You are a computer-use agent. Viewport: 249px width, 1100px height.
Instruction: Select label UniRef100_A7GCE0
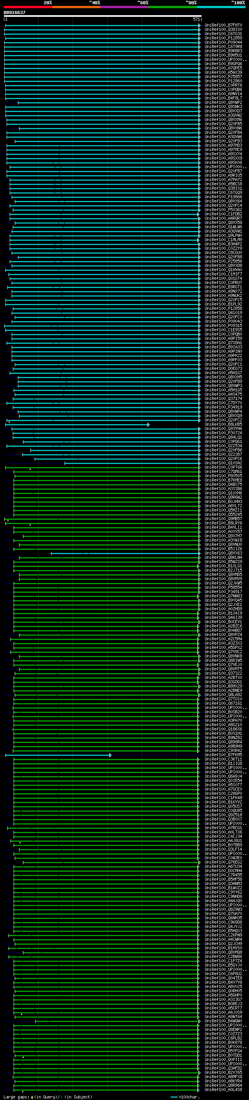(223, 789)
